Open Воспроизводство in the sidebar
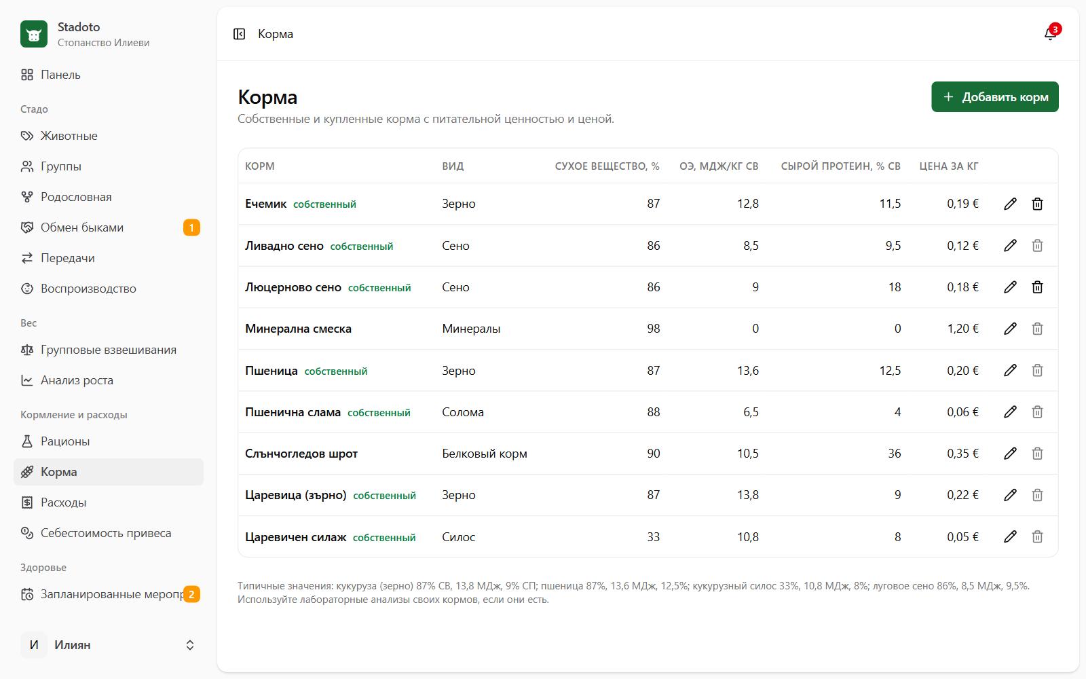 (109, 289)
